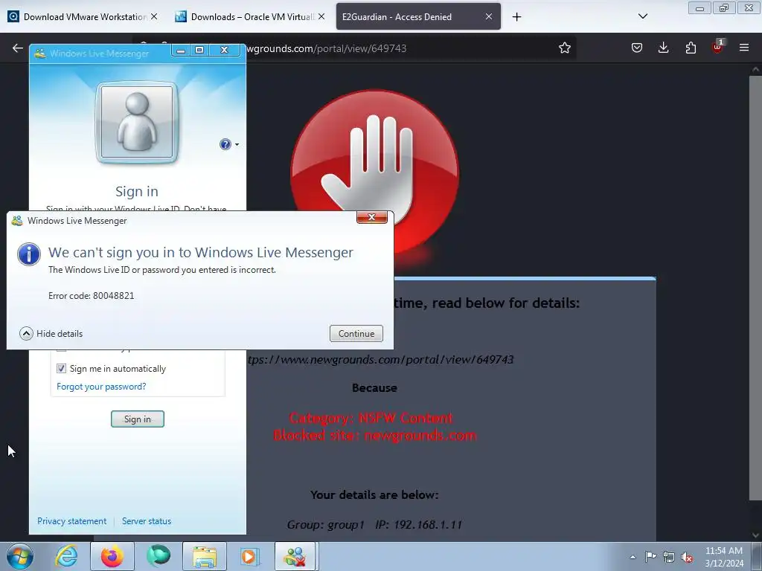Image resolution: width=762 pixels, height=571 pixels.
Task: Open the Firefox extensions puzzle icon
Action: 691,48
